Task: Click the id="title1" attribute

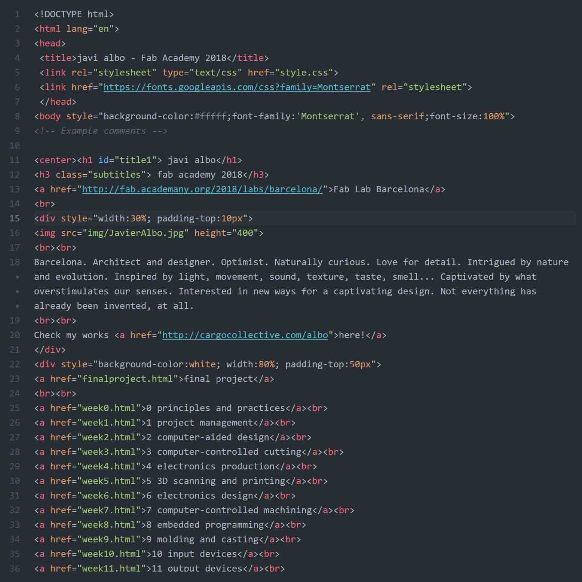Action: (x=128, y=160)
